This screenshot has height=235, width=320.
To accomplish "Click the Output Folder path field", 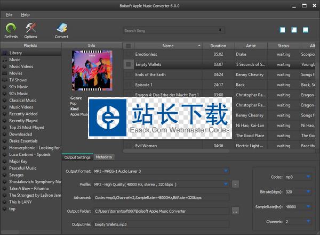I will click(161, 211).
